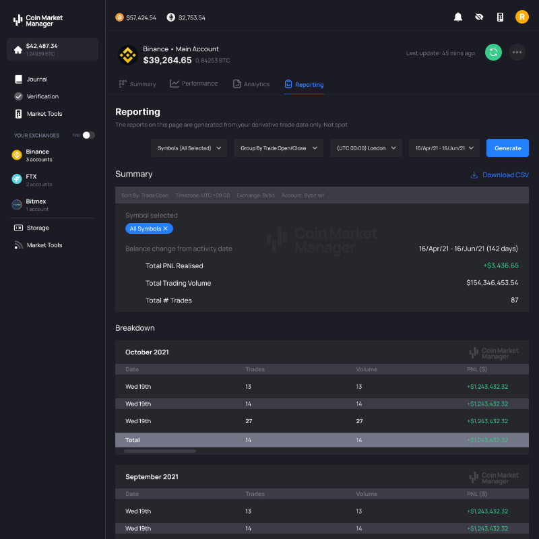This screenshot has height=539, width=539.
Task: Click the Performance tab chart icon
Action: click(175, 84)
